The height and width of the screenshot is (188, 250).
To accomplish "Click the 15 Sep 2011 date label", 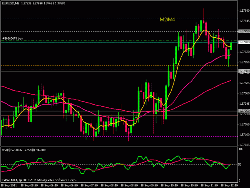I will coord(9,186).
